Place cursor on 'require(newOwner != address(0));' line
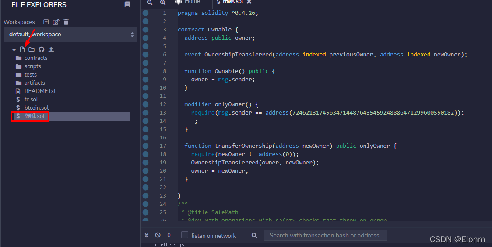Viewport: 492px width, 247px height. [x=245, y=154]
